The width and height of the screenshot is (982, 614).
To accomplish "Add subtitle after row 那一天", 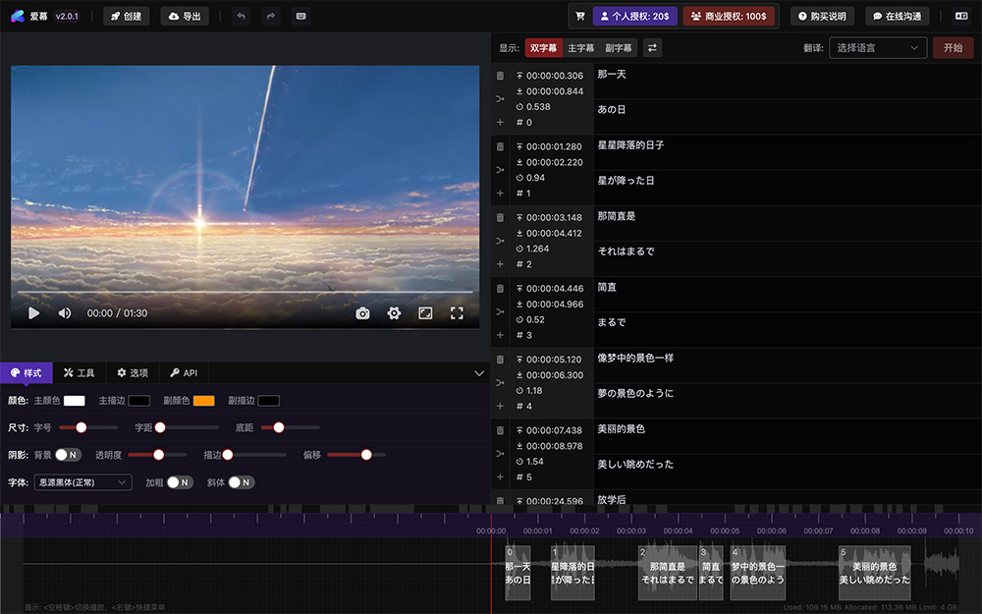I will pos(500,122).
